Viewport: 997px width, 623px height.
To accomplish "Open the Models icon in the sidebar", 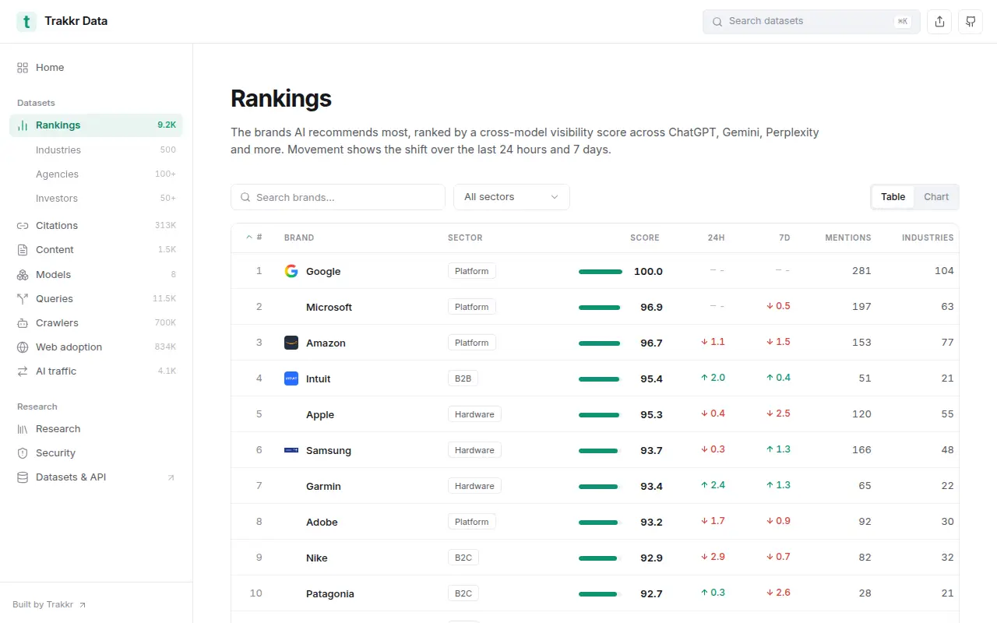I will [23, 275].
